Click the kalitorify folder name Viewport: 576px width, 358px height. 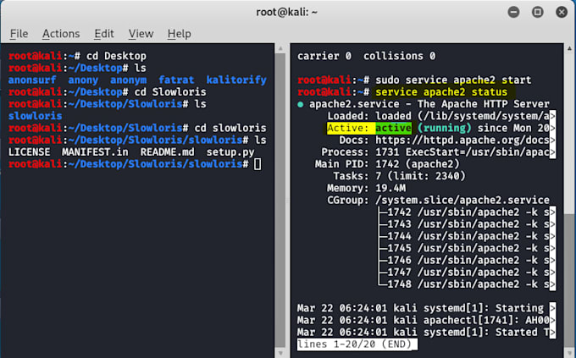click(236, 80)
